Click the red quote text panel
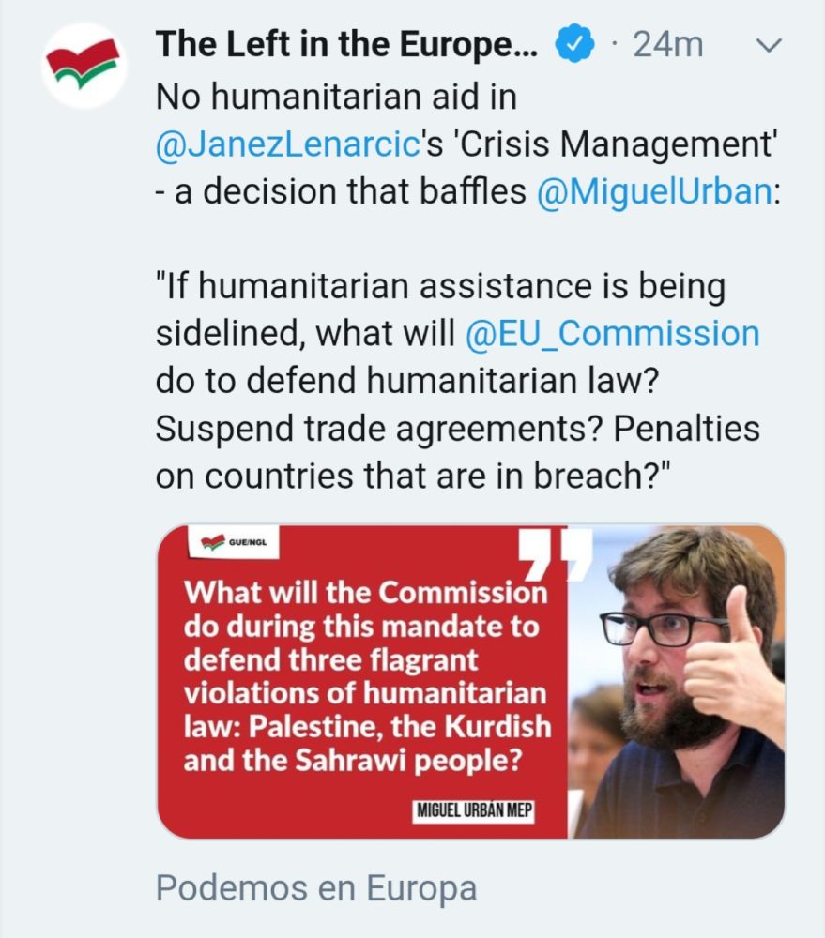Viewport: 825px width, 938px height. click(x=362, y=681)
